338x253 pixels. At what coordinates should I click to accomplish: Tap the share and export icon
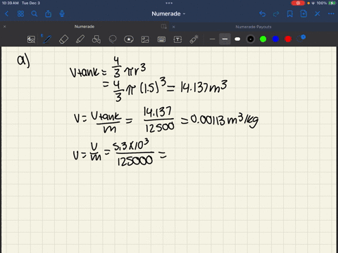[48, 14]
